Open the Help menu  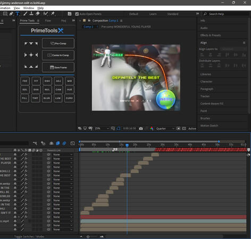pyautogui.click(x=40, y=8)
